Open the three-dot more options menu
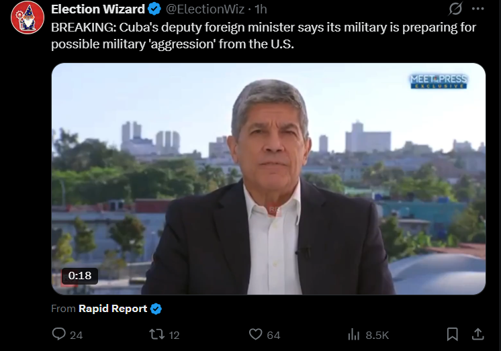Viewport: 501px width, 351px height. tap(477, 9)
